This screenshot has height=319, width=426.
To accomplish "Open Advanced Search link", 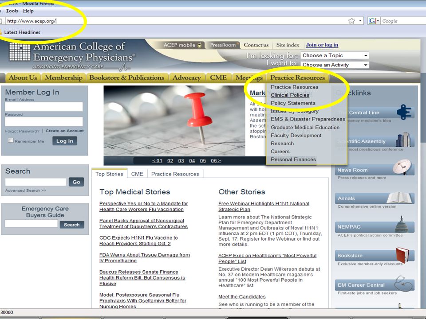I will tap(26, 191).
